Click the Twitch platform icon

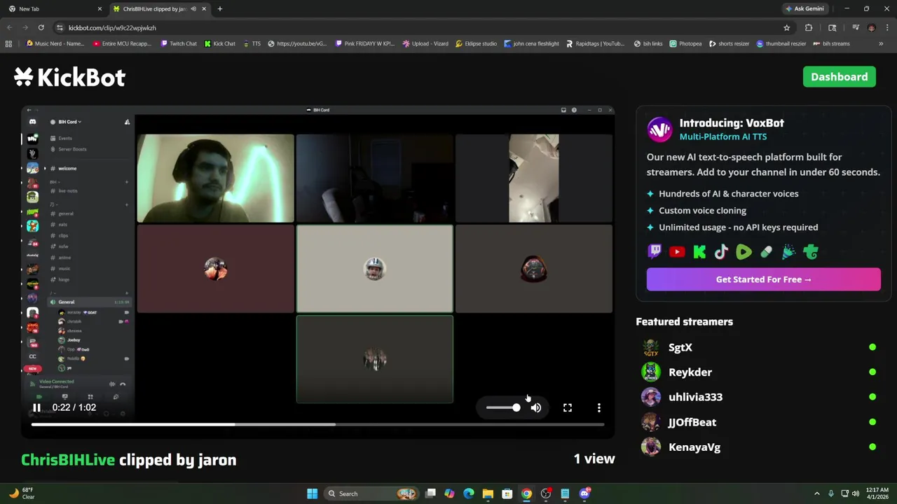click(655, 252)
